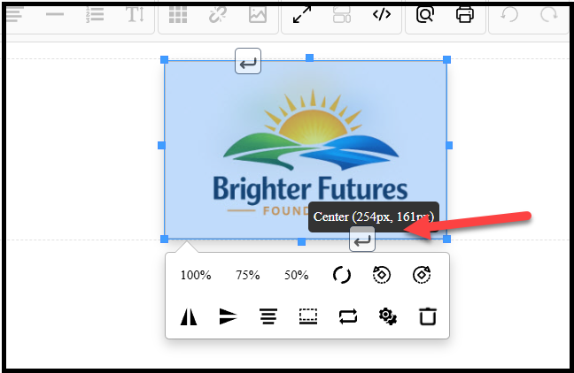
Task: Click the redo arrow
Action: click(x=549, y=15)
